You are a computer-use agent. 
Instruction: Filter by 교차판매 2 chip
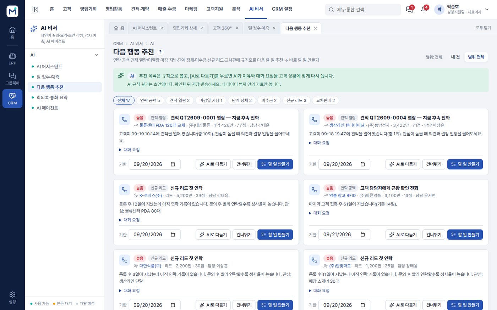pos(326,101)
